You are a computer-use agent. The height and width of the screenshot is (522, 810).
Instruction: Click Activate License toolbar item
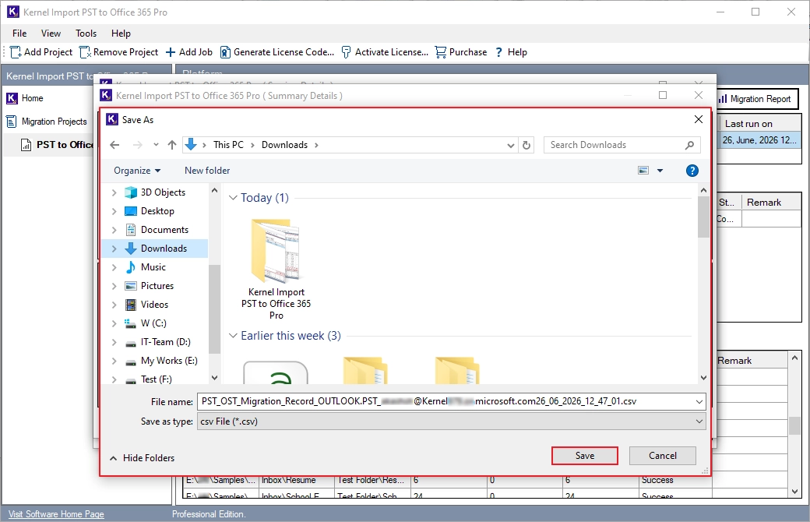(385, 52)
